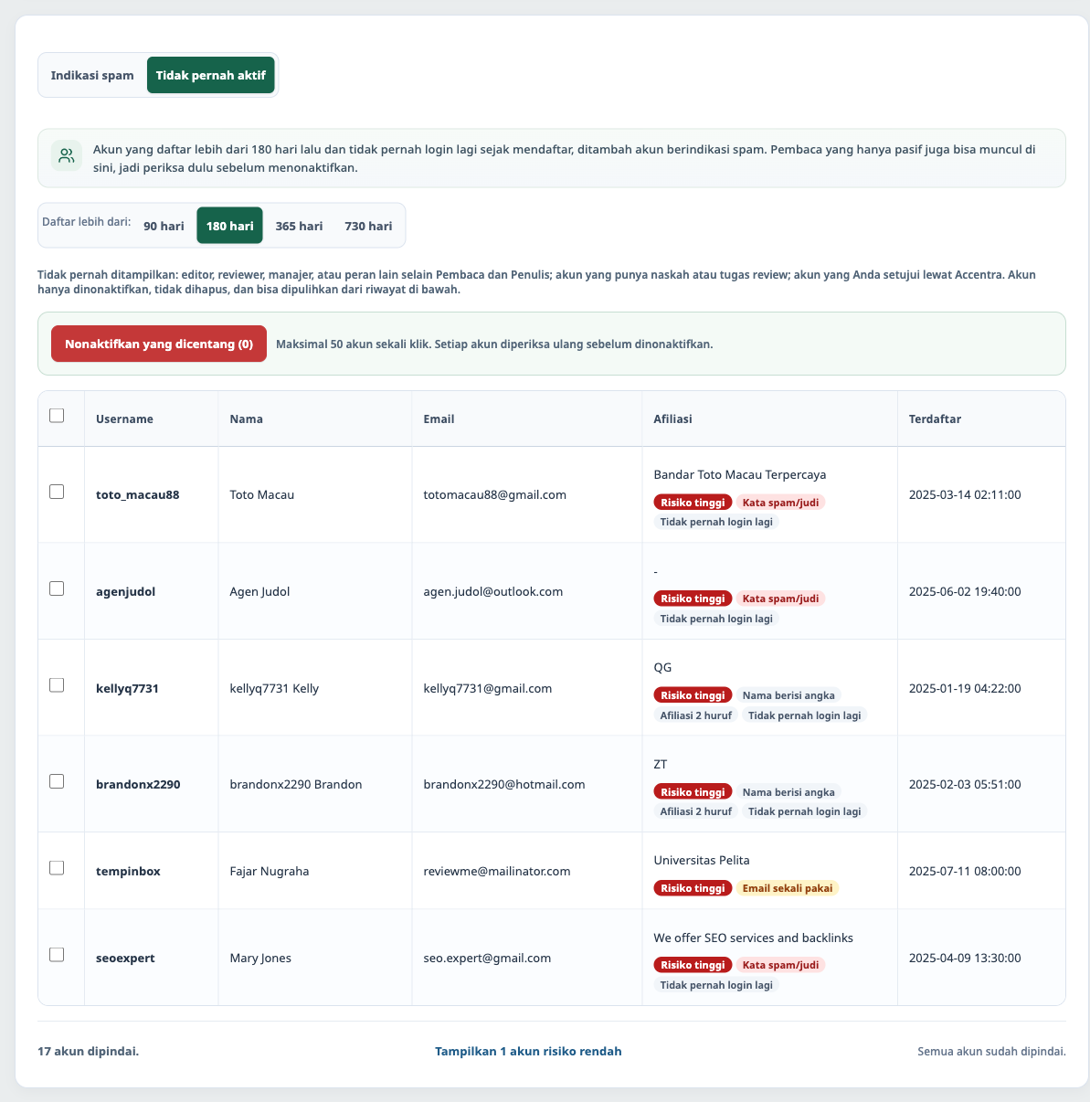Viewport: 1090px width, 1102px height.
Task: Click Risiko tinggi badge in tempinbox row
Action: pyautogui.click(x=693, y=888)
